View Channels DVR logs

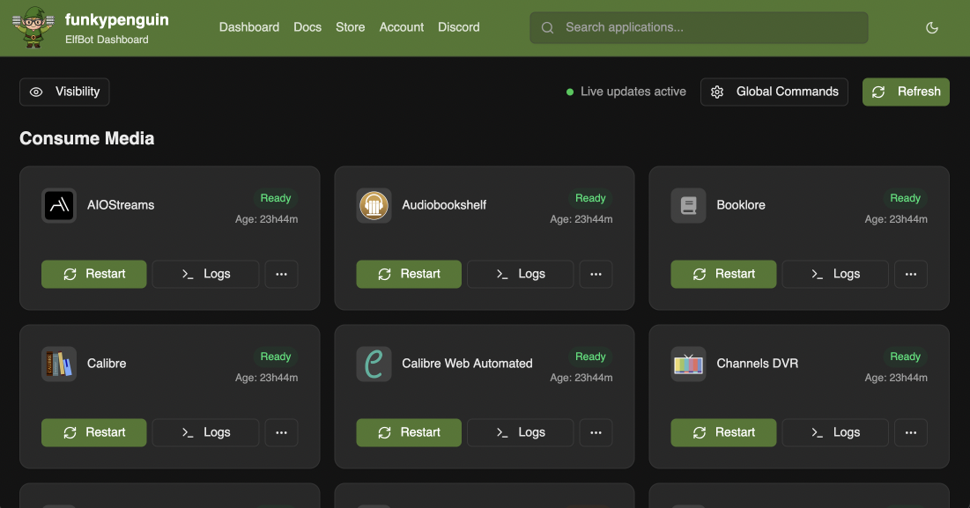tap(835, 432)
